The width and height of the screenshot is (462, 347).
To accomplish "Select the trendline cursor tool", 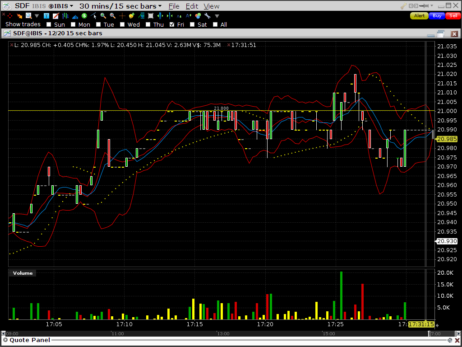I will pyautogui.click(x=93, y=16).
